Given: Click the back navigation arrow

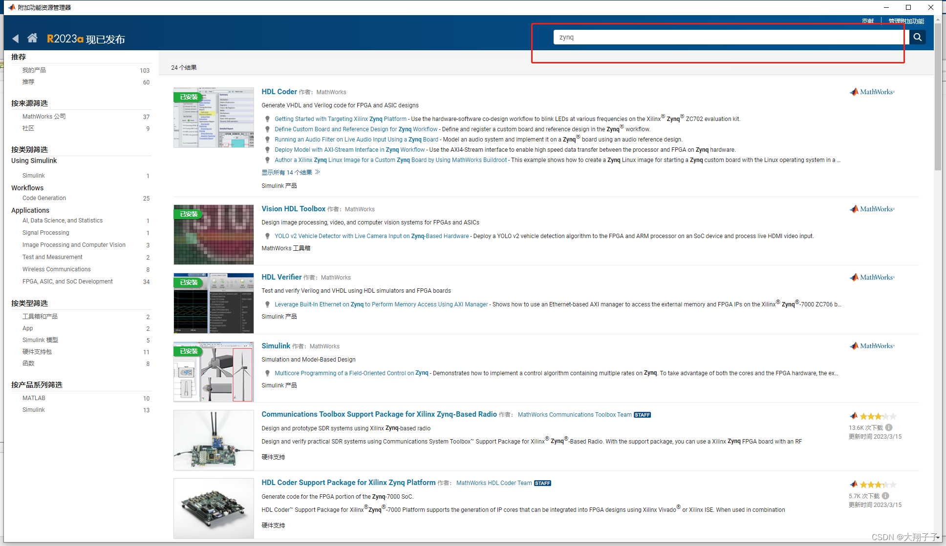Looking at the screenshot, I should click(x=15, y=38).
